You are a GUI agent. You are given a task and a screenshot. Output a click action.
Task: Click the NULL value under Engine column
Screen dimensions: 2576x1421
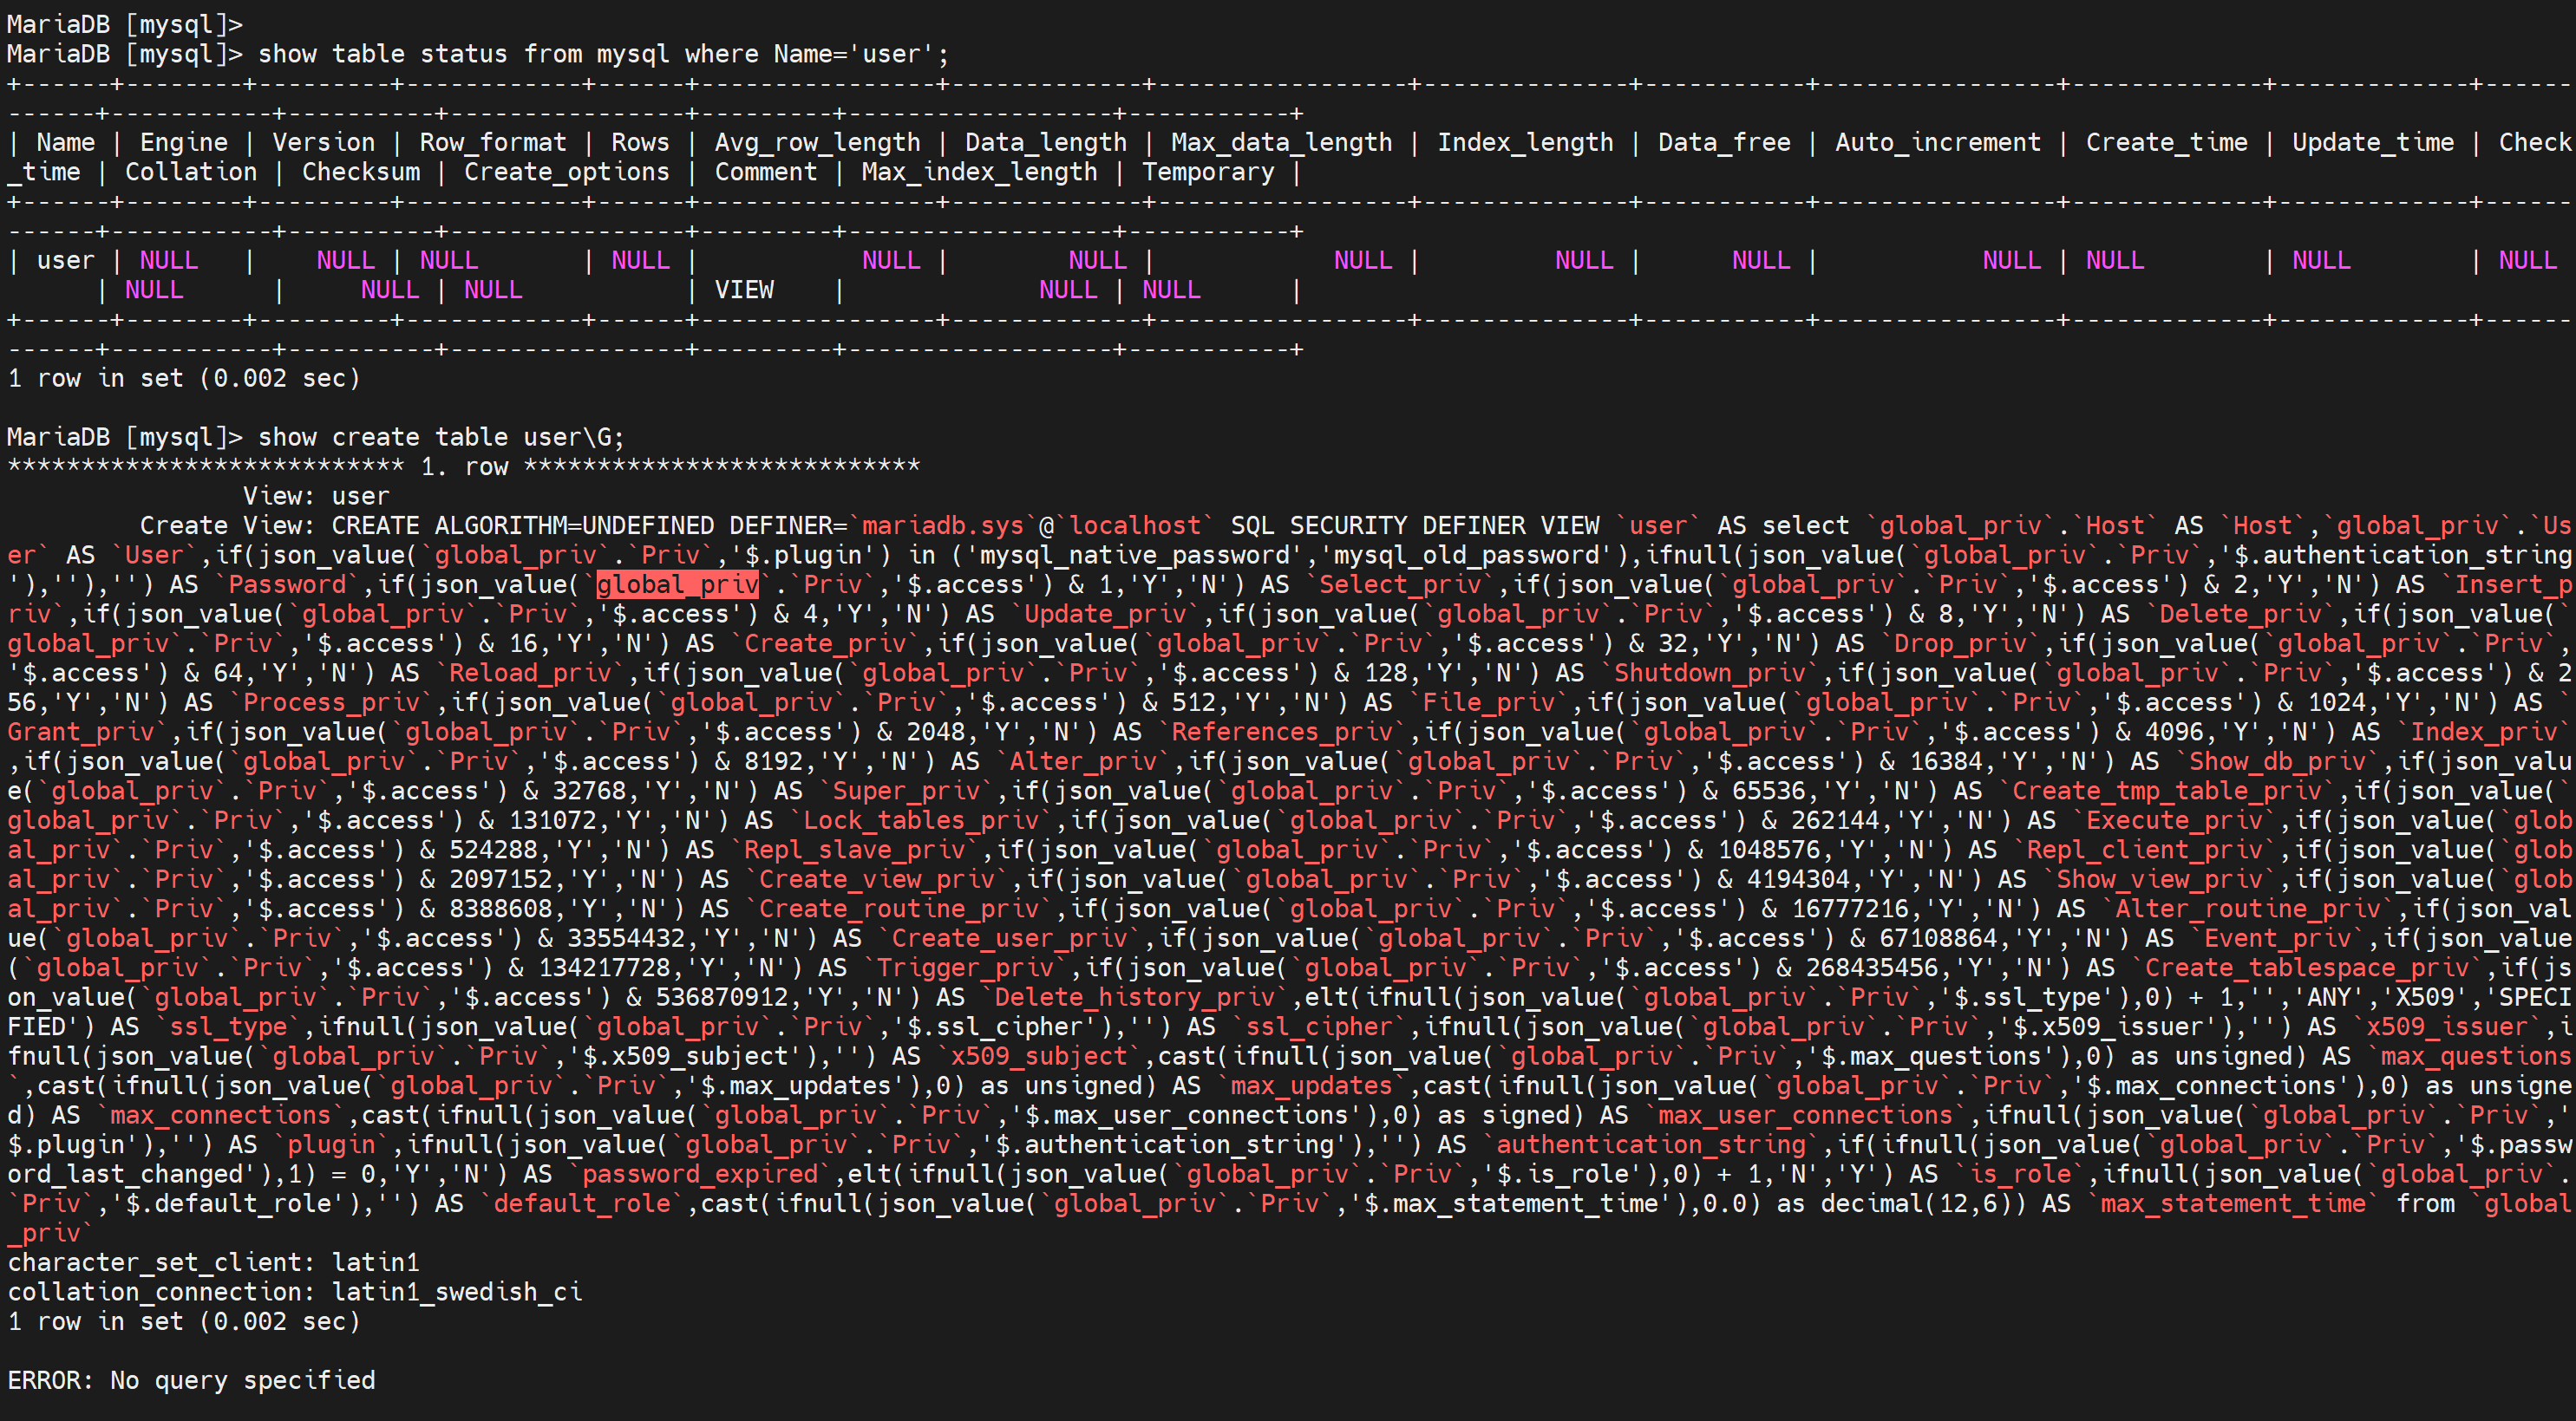[x=168, y=261]
